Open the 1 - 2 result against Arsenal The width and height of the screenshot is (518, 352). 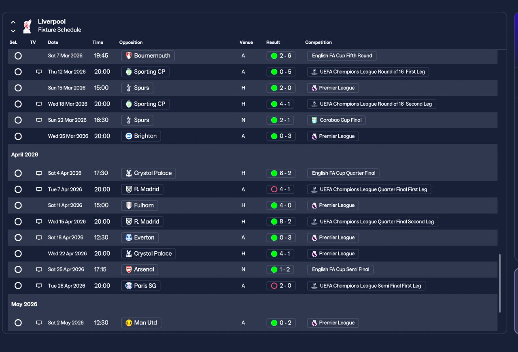[x=281, y=269]
